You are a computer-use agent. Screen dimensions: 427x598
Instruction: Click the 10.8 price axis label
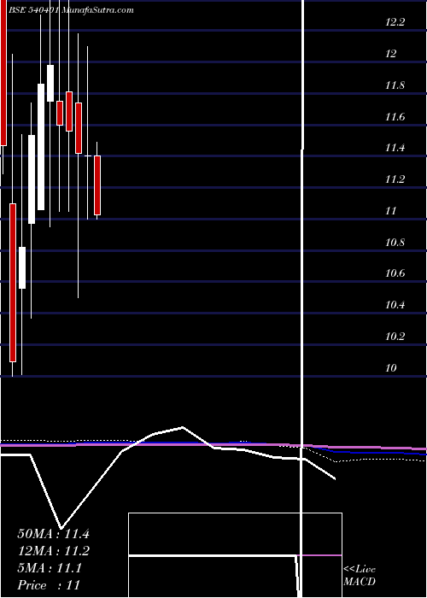[x=395, y=242]
